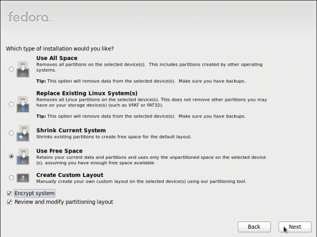Pick the Create Custom Layout radio button
This screenshot has width=317, height=237.
12,177
